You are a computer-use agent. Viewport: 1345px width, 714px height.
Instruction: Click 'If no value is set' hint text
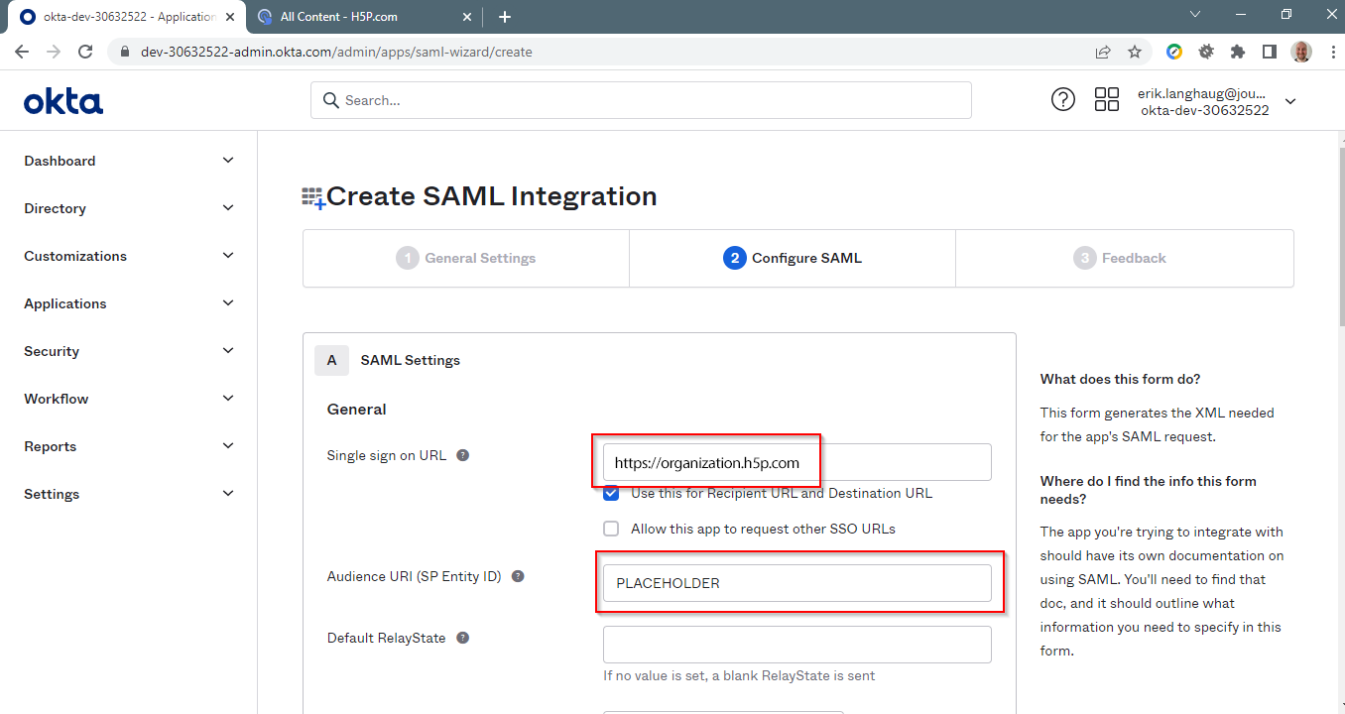[x=739, y=675]
